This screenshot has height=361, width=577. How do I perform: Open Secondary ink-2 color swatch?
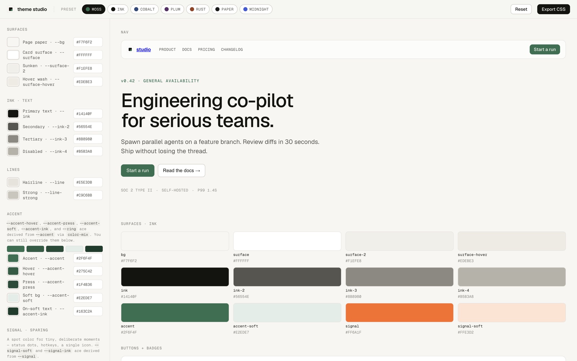pos(13,127)
